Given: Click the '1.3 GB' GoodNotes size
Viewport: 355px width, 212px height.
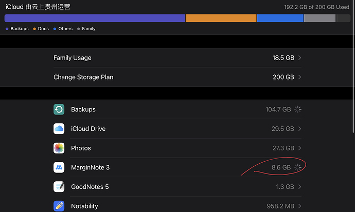Looking at the screenshot, I should pyautogui.click(x=285, y=187).
